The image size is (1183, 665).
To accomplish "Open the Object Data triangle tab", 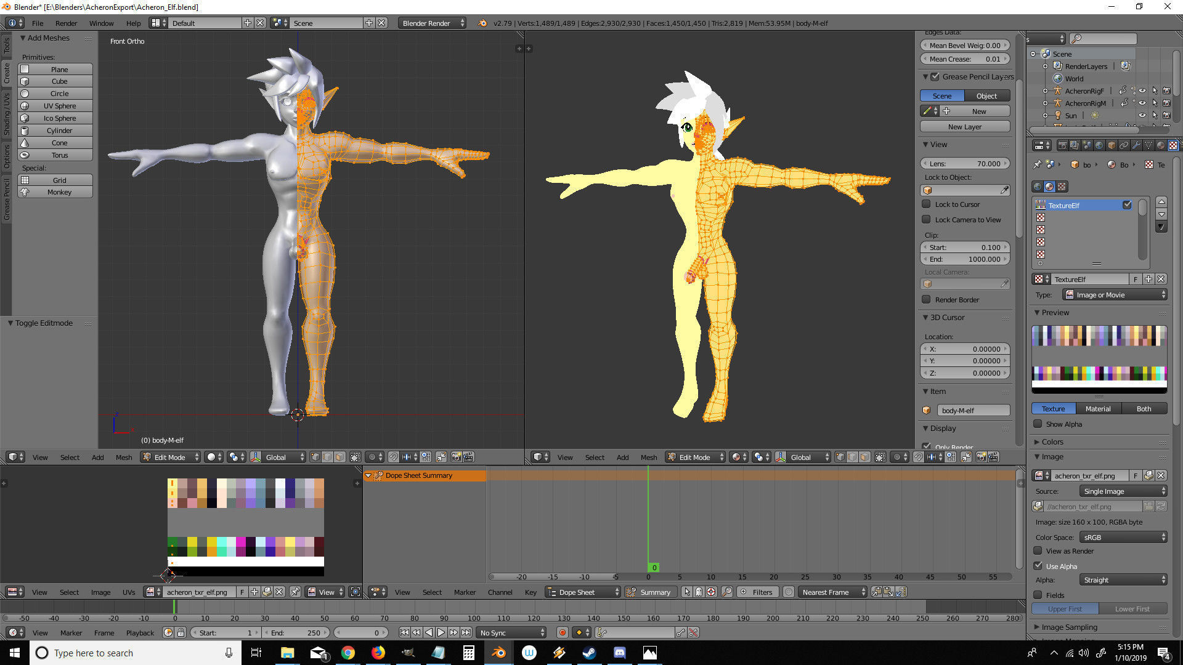I will pyautogui.click(x=1148, y=146).
